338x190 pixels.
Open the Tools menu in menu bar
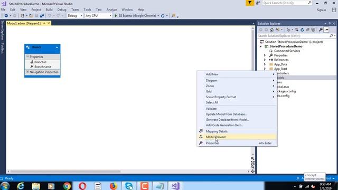pyautogui.click(x=87, y=9)
